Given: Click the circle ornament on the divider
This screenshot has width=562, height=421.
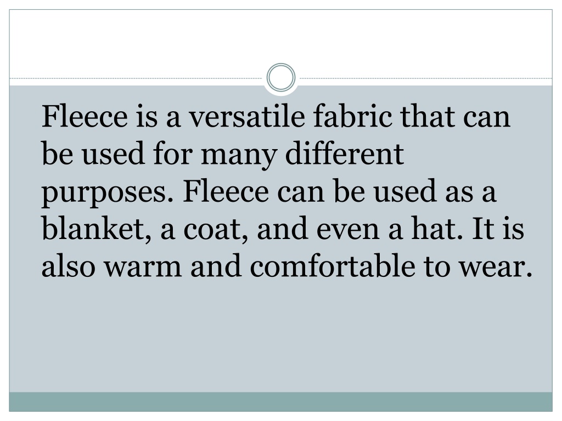Looking at the screenshot, I should [281, 77].
